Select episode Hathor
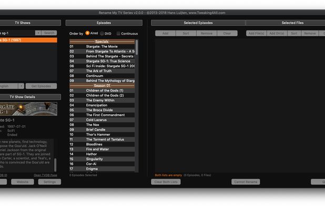Viewport: 325px width, 207px height. 102,154
